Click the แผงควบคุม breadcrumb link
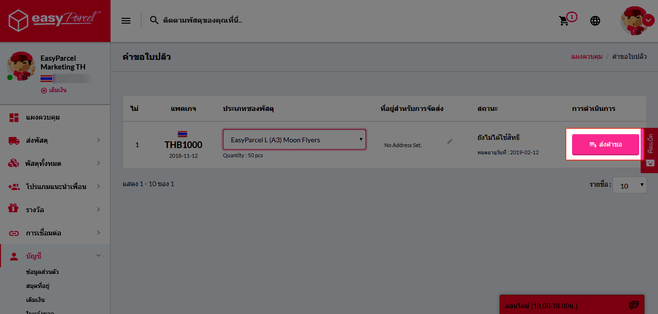This screenshot has width=658, height=314. coord(587,56)
